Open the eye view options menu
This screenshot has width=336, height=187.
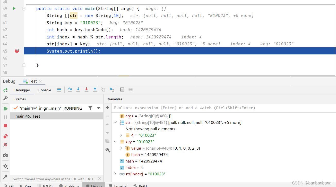coord(107,150)
